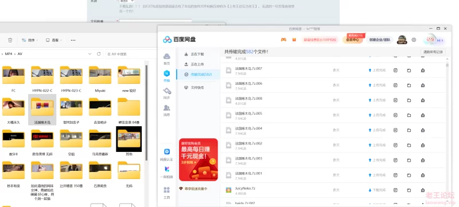Image resolution: width=459 pixels, height=207 pixels.
Task: Click the 在 AV 中搜索 search field
Action: coord(131,54)
